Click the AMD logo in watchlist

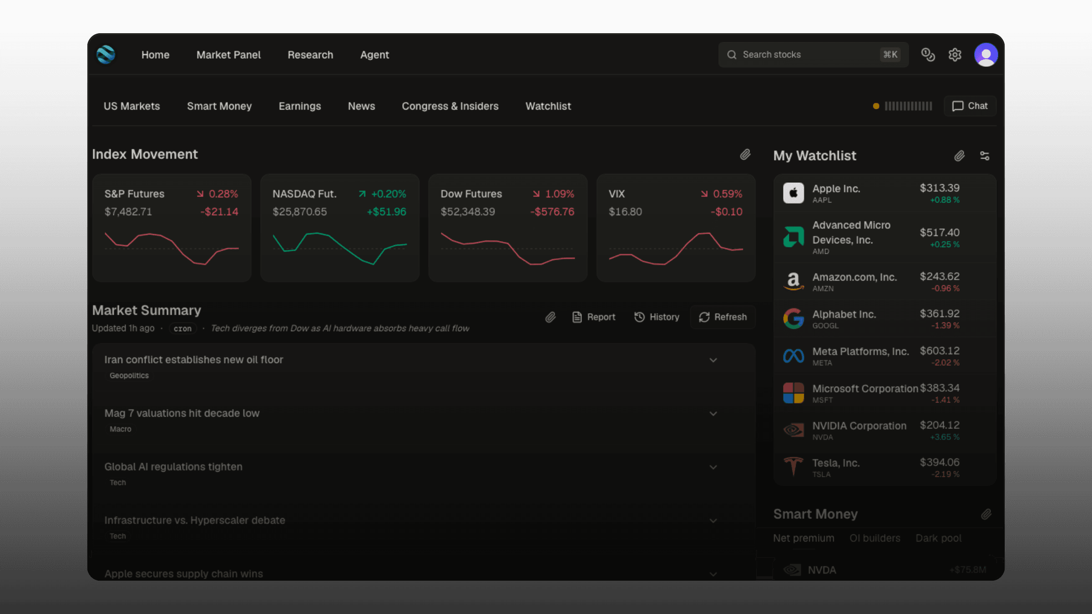pyautogui.click(x=794, y=237)
